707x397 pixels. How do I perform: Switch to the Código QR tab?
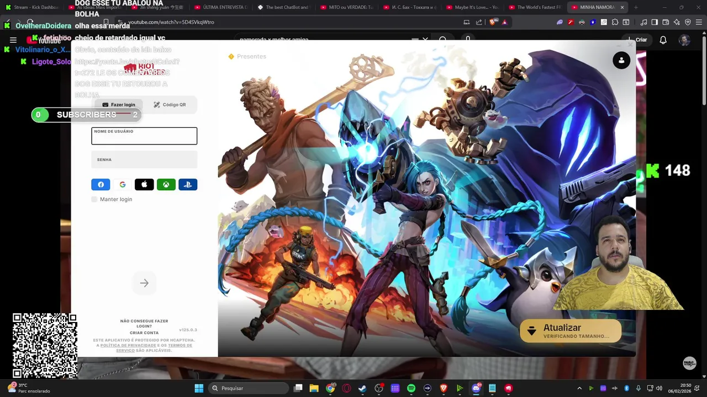170,105
